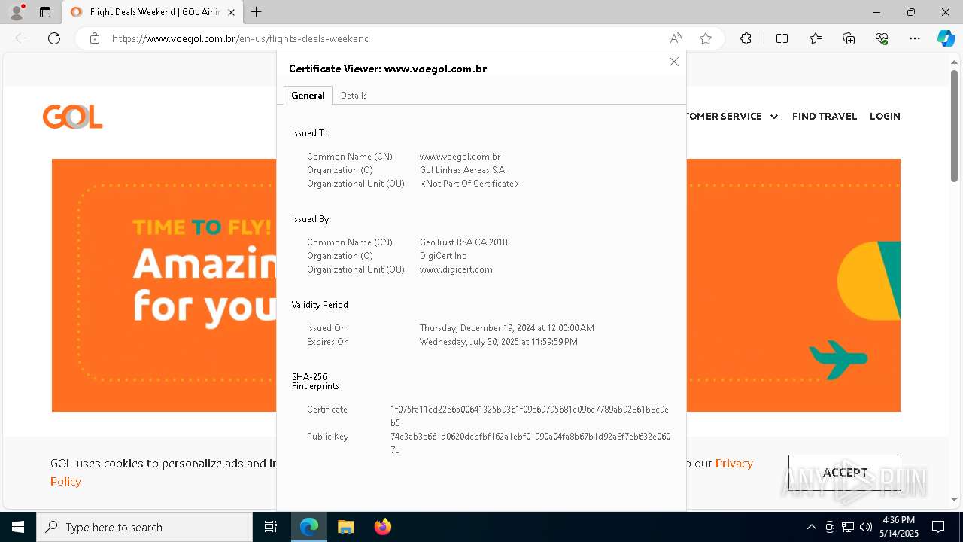Open the tab actions menu icon
The height and width of the screenshot is (542, 963).
45,12
